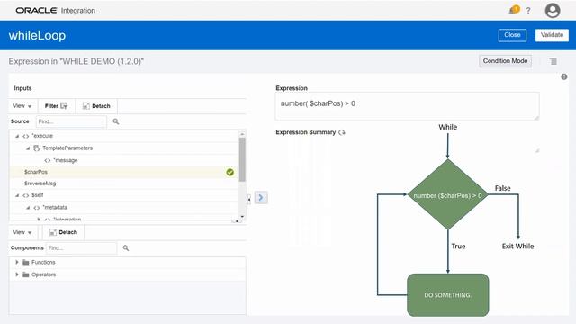Click the execute element icon
Screen dimensions: 576x324
coord(26,136)
